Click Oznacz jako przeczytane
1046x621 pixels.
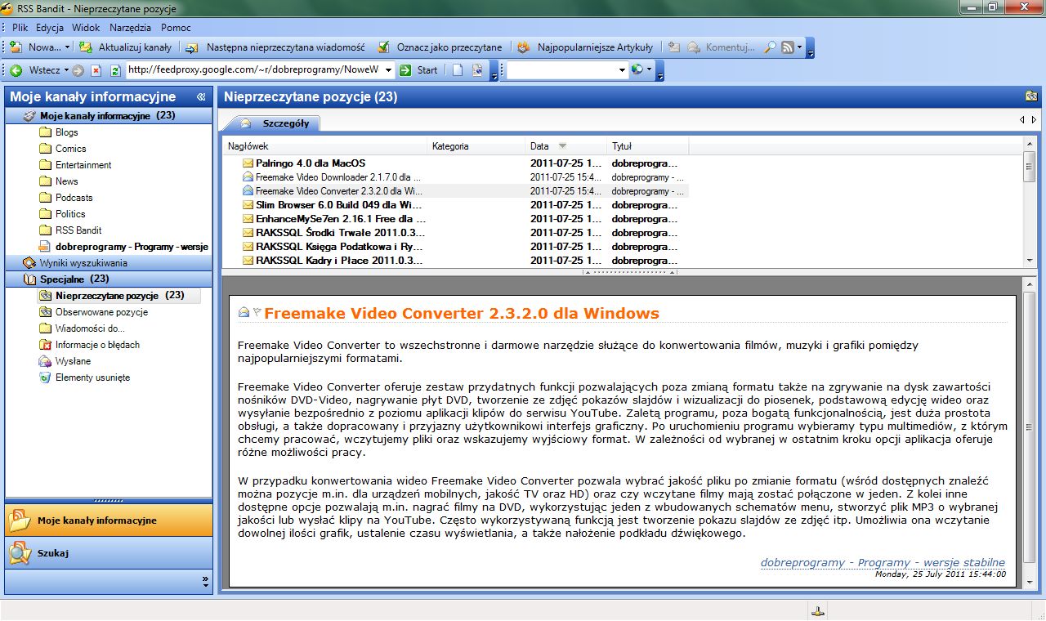tap(439, 47)
